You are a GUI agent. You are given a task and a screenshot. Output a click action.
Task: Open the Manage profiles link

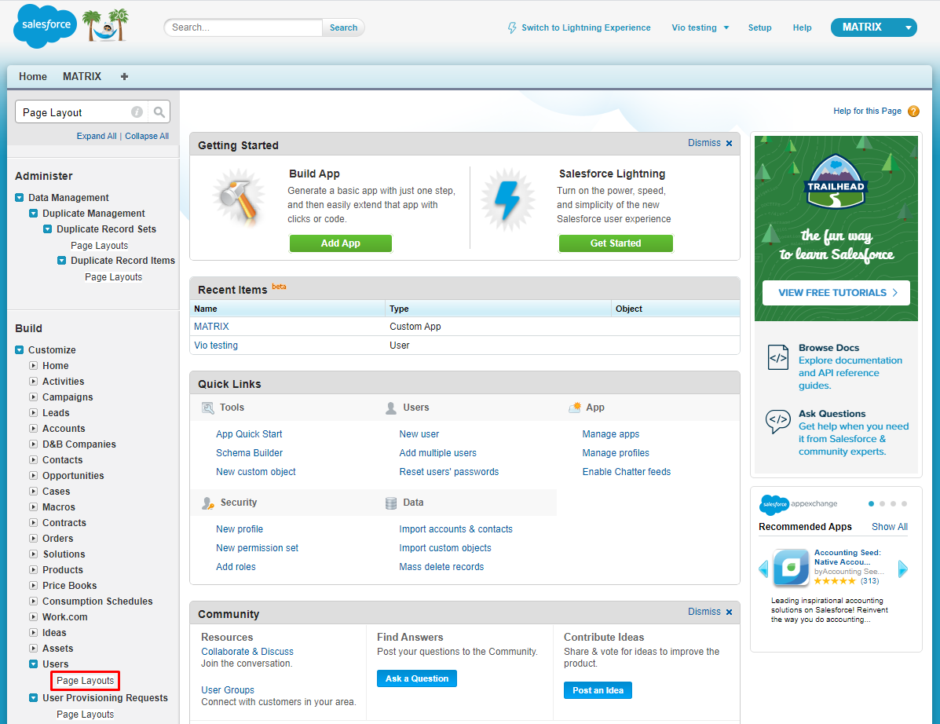(x=616, y=453)
